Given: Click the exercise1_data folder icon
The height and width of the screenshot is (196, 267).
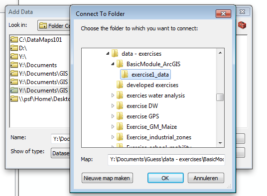Looking at the screenshot, I should (125, 75).
